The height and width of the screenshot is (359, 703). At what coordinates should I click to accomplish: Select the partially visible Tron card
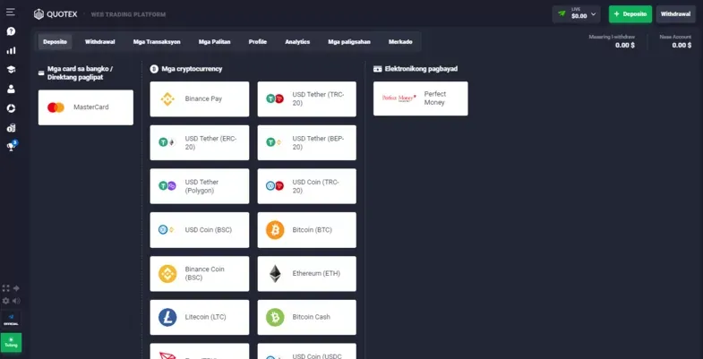pos(200,351)
